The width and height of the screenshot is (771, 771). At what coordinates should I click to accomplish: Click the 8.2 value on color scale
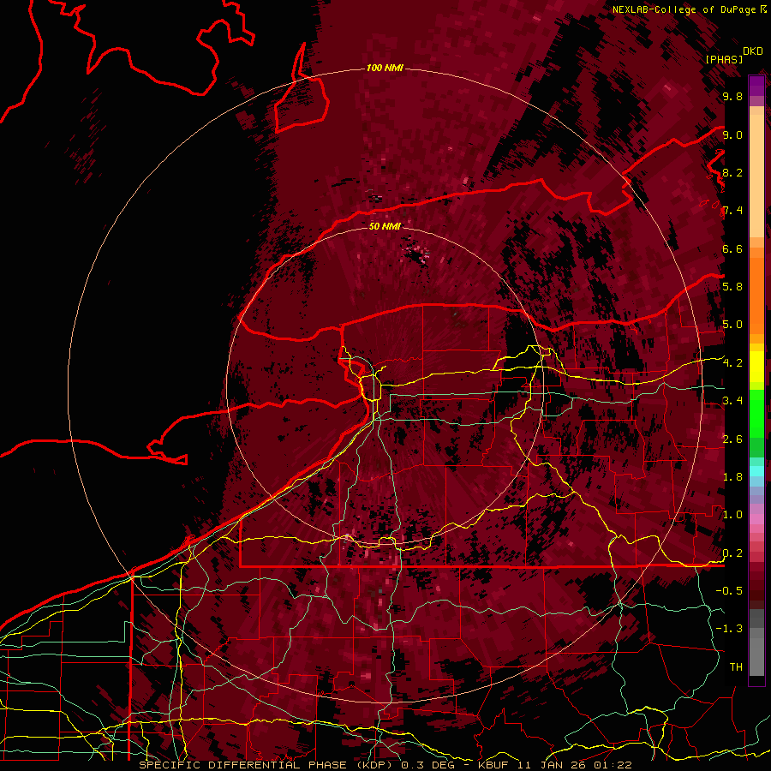(732, 172)
